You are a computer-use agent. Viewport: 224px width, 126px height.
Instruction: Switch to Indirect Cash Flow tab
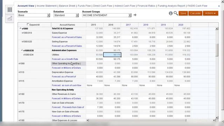tap(125, 6)
